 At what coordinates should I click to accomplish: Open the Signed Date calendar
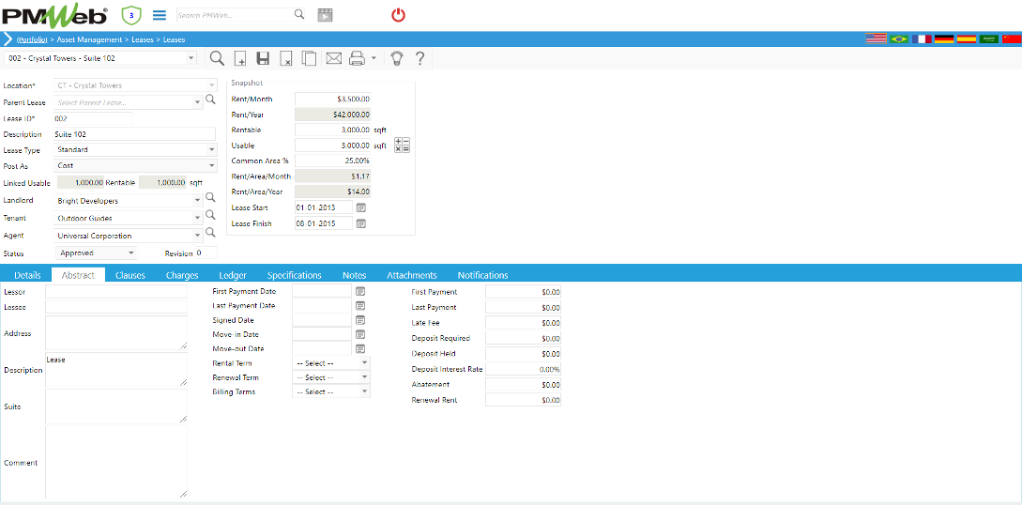click(x=360, y=319)
